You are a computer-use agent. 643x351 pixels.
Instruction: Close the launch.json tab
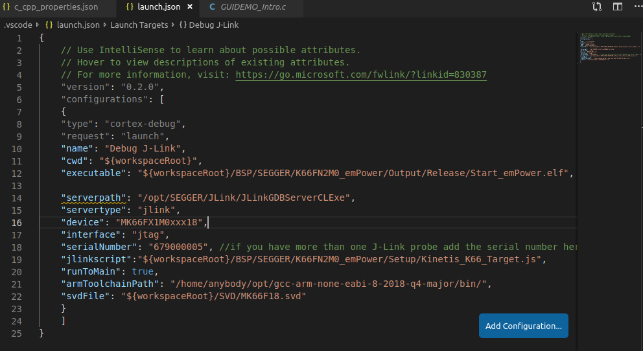190,7
